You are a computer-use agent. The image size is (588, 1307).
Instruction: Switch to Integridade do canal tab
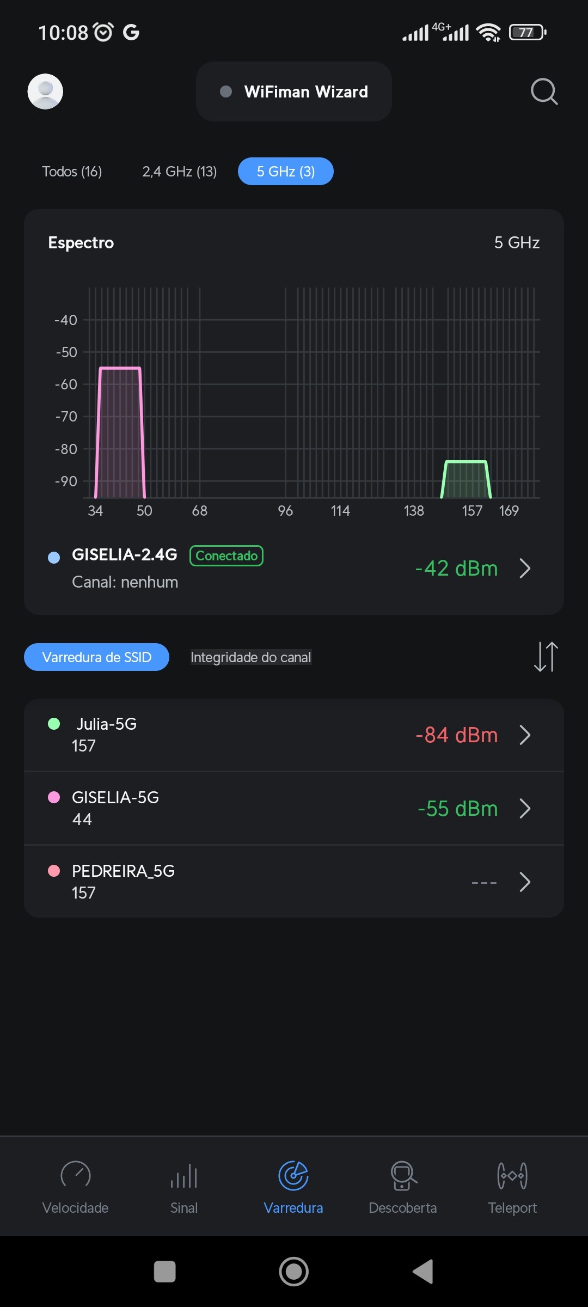pos(251,657)
